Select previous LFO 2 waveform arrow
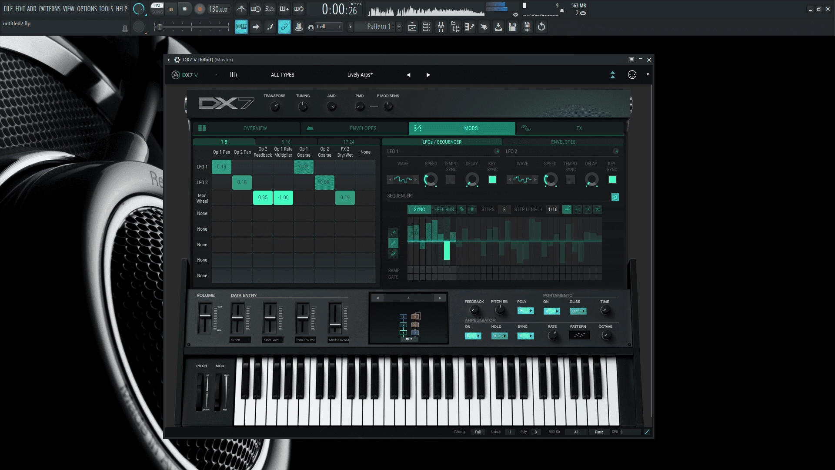Image resolution: width=835 pixels, height=470 pixels. (509, 179)
